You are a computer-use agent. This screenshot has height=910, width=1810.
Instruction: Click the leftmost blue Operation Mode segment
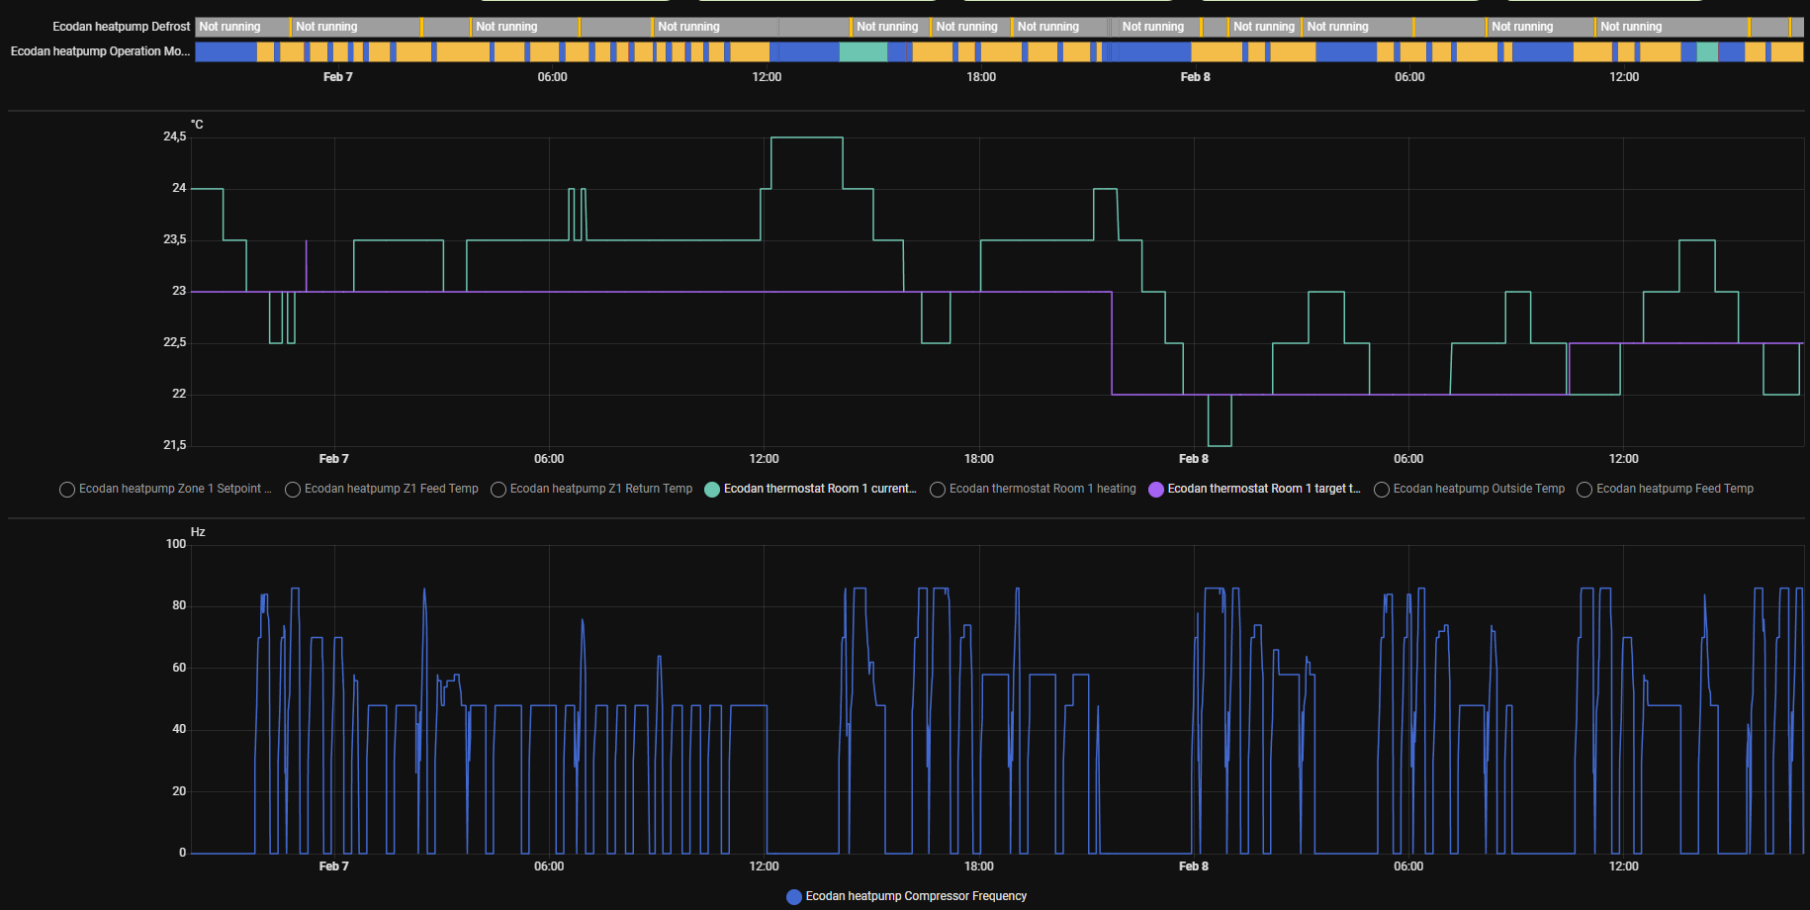(x=226, y=51)
